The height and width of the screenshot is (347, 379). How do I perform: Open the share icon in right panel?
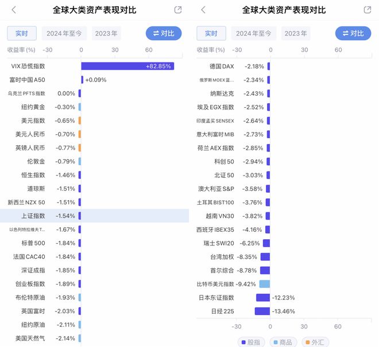[368, 10]
